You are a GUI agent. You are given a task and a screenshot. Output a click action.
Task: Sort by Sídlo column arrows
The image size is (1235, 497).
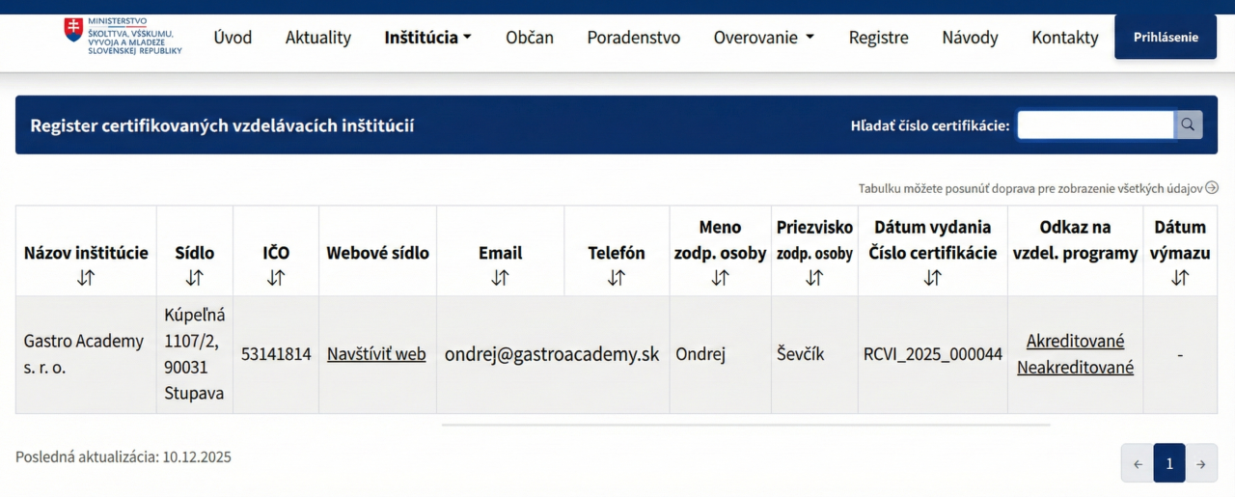[194, 278]
